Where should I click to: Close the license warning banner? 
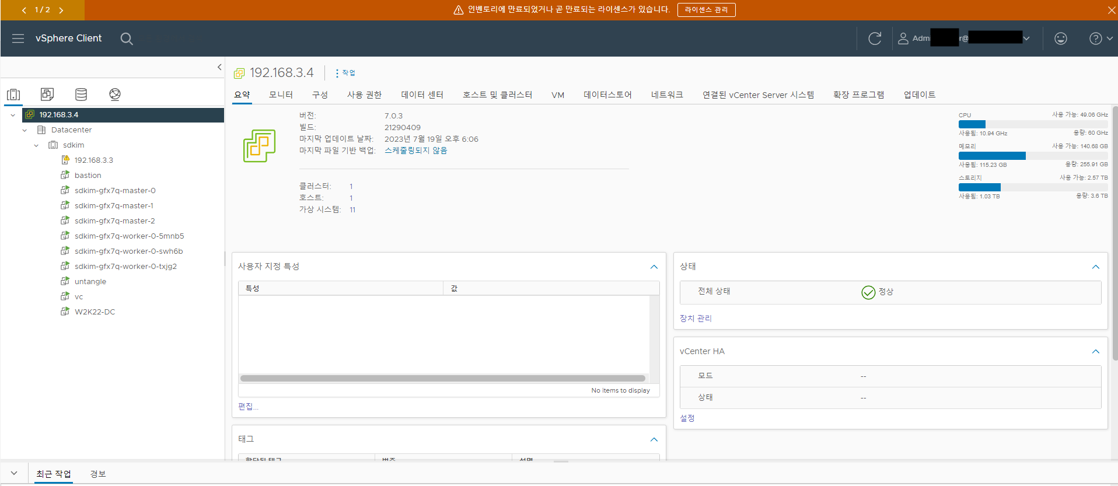[x=1112, y=10]
